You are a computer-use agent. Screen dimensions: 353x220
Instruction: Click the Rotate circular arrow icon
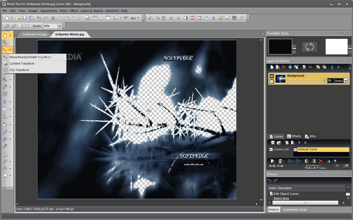[164, 18]
